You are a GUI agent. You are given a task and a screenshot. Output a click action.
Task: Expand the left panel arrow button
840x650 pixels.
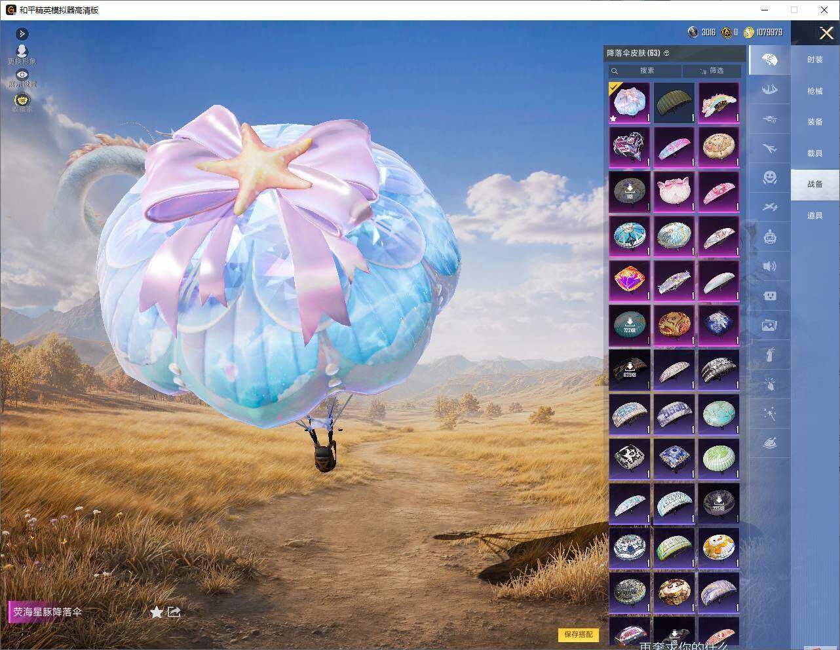tap(22, 33)
